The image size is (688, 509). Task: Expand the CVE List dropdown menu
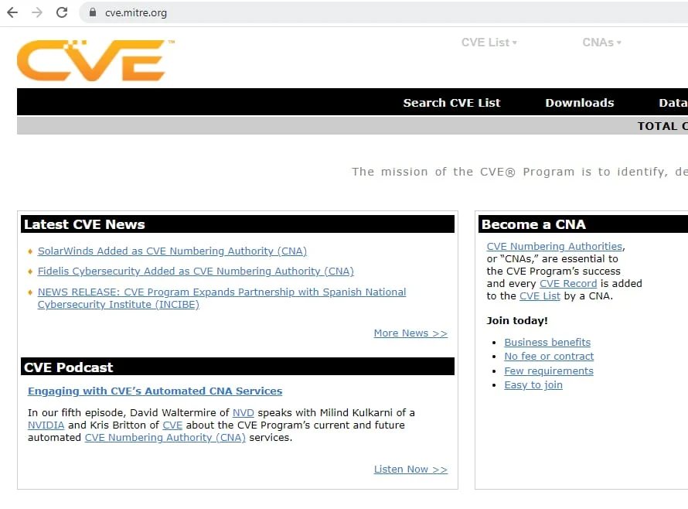pos(489,43)
